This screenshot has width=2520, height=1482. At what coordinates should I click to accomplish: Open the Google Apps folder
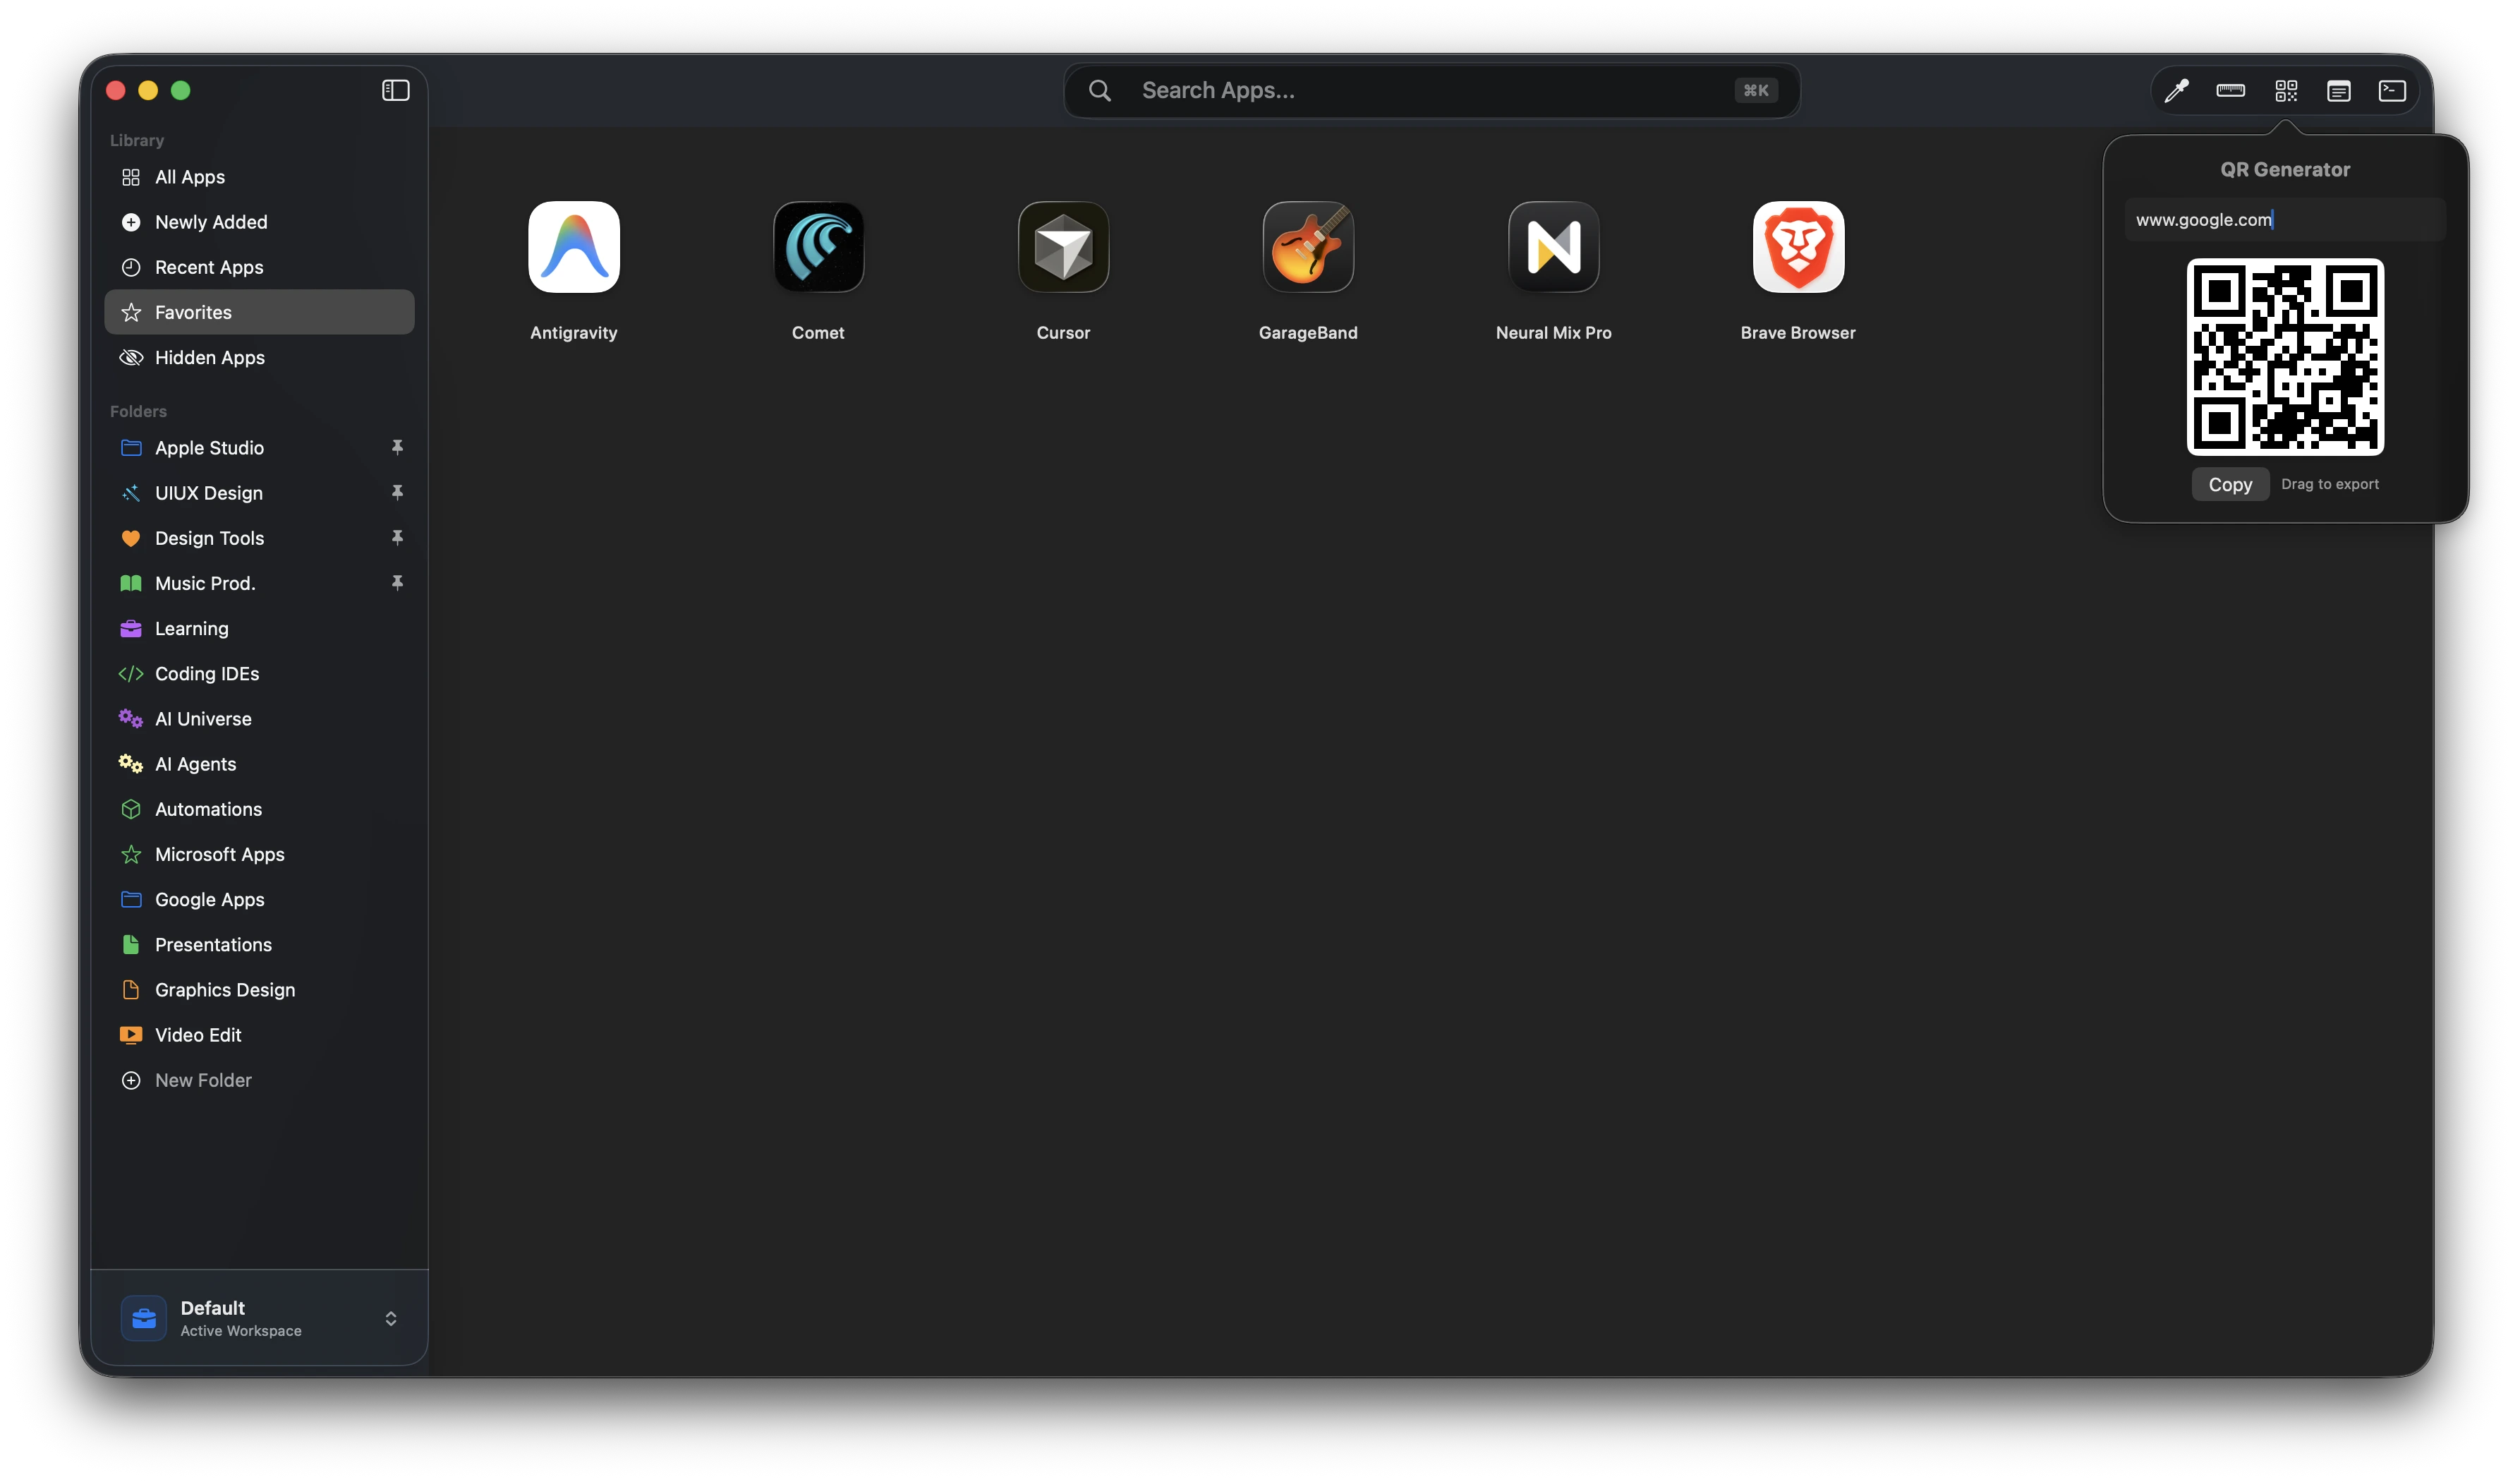[x=259, y=899]
